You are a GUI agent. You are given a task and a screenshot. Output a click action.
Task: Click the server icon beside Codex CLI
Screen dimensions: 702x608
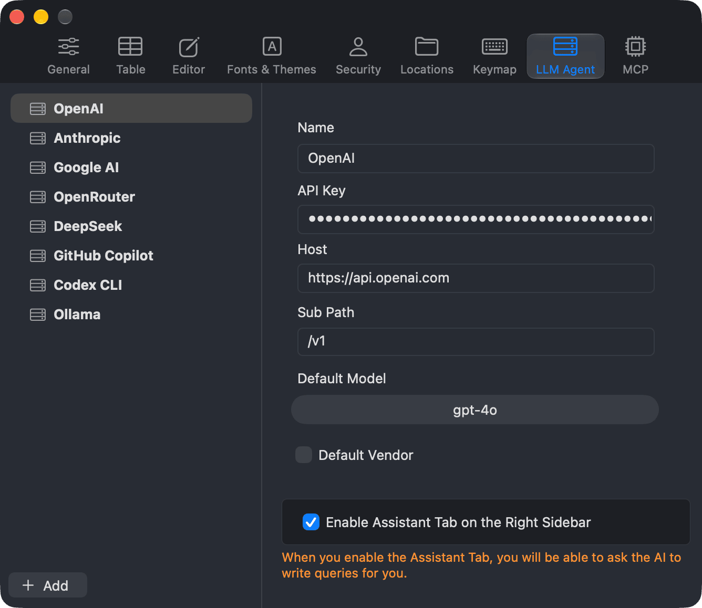38,285
